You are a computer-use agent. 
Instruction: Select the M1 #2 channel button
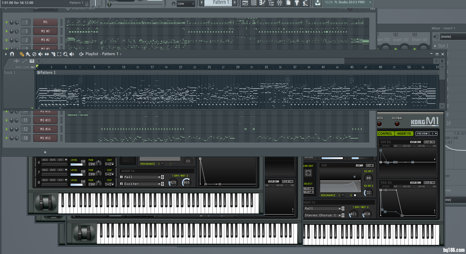point(45,40)
